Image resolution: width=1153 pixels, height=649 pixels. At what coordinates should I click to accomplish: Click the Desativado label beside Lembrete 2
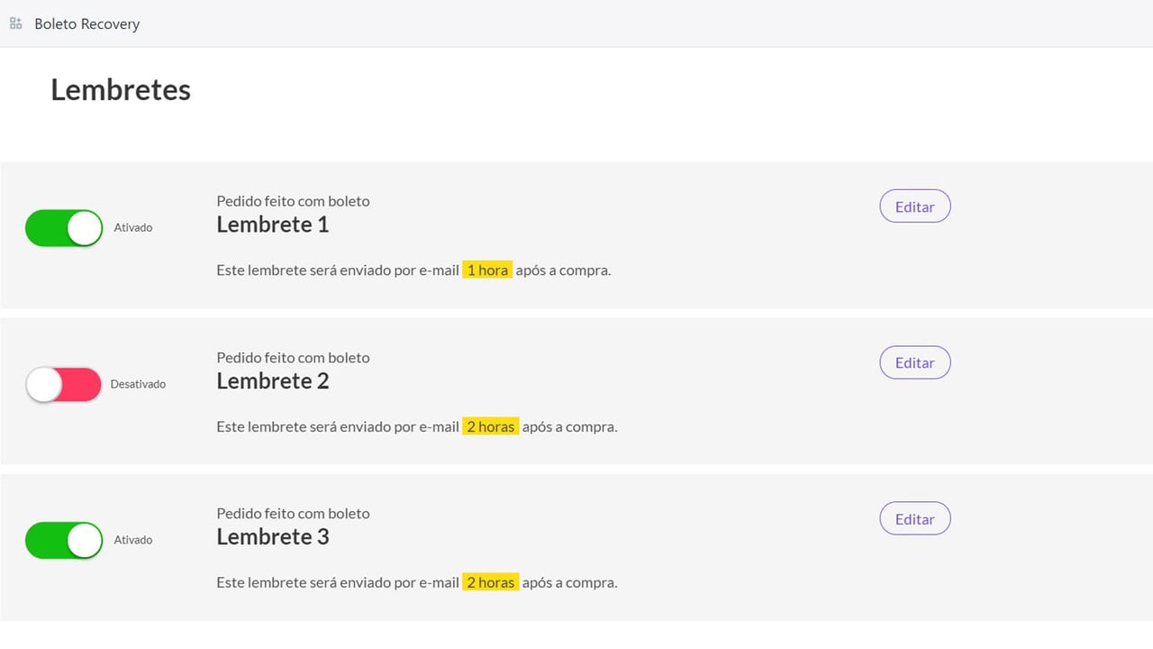coord(138,384)
